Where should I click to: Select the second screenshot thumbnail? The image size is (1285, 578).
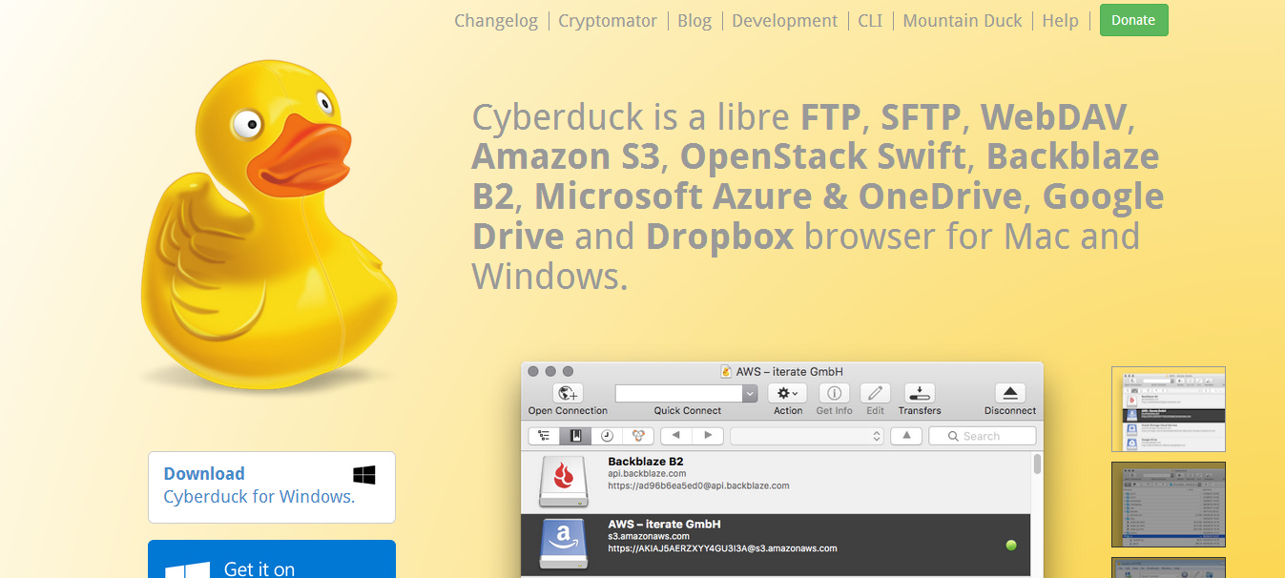point(1169,505)
